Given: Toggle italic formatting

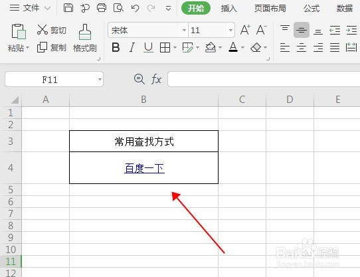Looking at the screenshot, I should [x=132, y=48].
